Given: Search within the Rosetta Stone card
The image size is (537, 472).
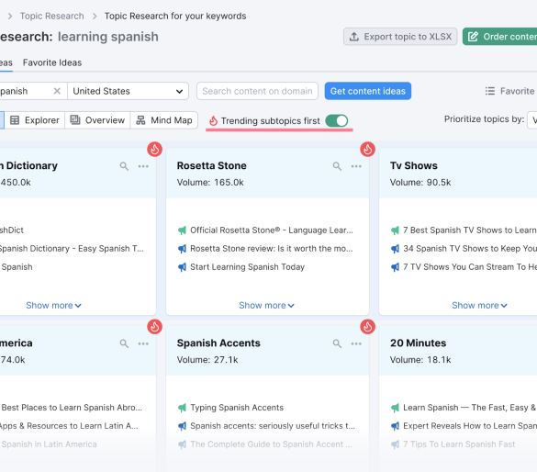Looking at the screenshot, I should (337, 166).
